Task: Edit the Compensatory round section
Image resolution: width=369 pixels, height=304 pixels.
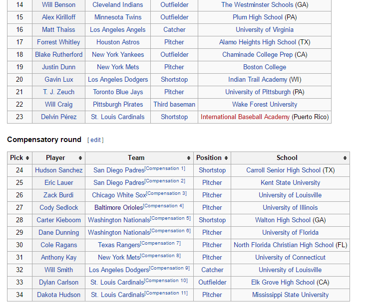Action: click(95, 140)
